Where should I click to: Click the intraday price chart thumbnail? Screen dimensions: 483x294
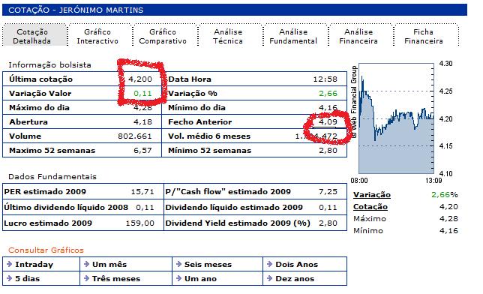click(x=396, y=118)
